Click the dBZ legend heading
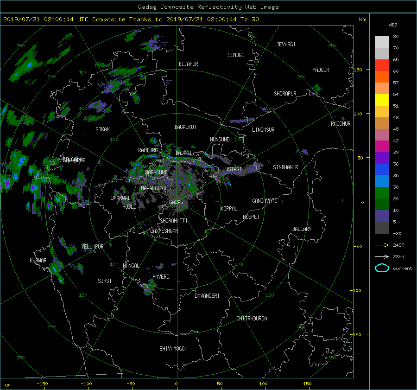Image resolution: width=417 pixels, height=390 pixels. pos(393,25)
